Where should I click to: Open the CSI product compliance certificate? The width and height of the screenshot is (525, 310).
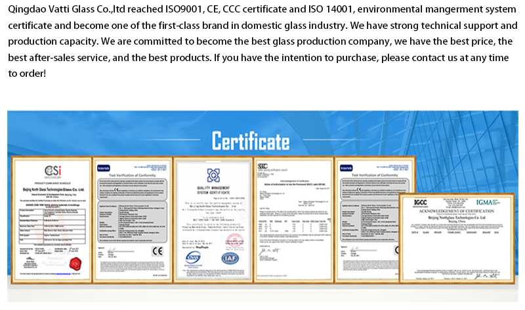pos(52,223)
